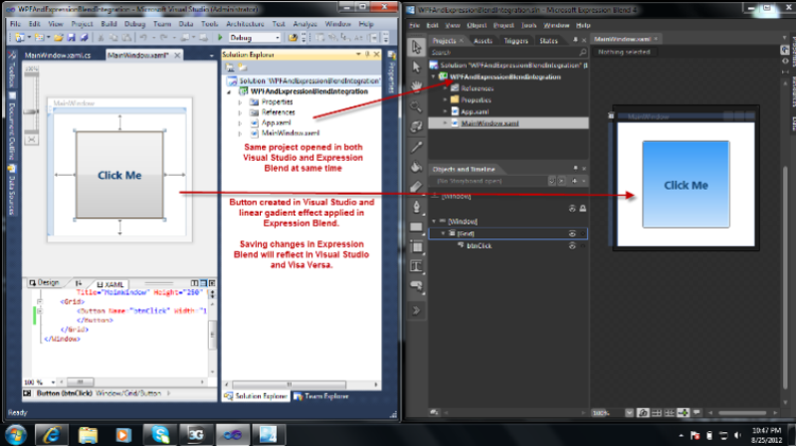
Task: Select the Selection tool in Blend toolbar
Action: [416, 47]
